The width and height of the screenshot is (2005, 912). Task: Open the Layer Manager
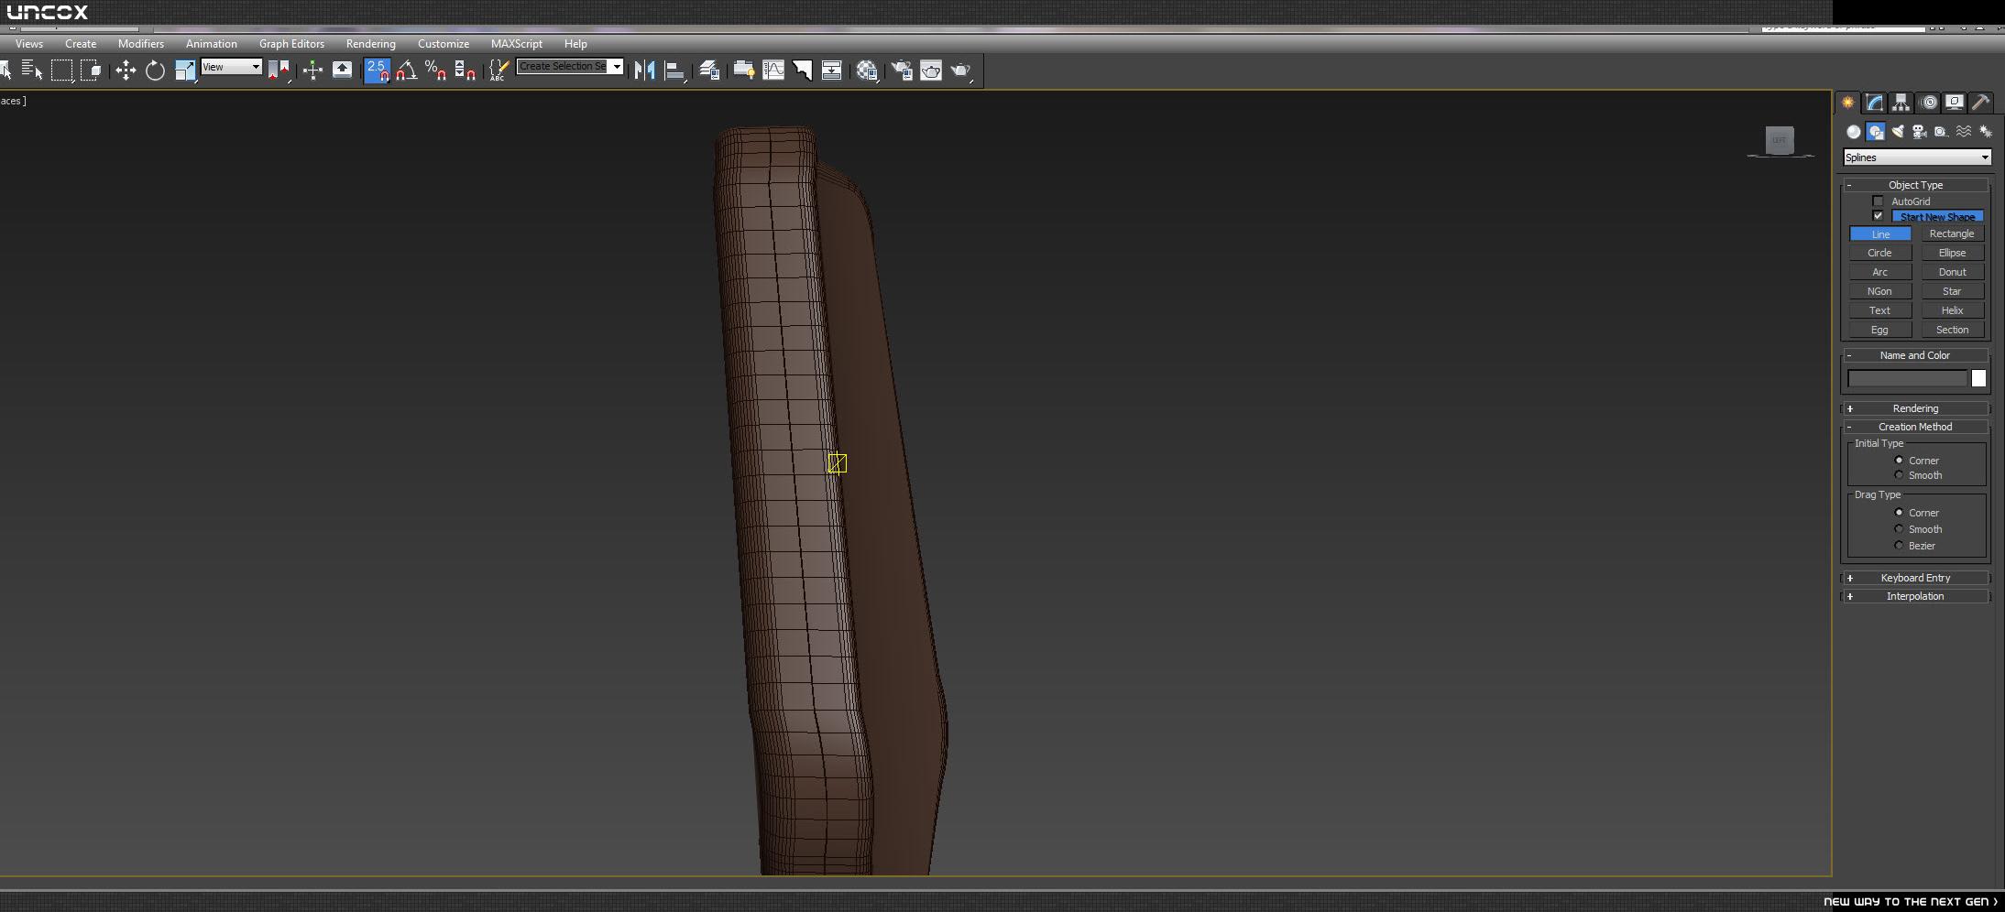point(709,71)
